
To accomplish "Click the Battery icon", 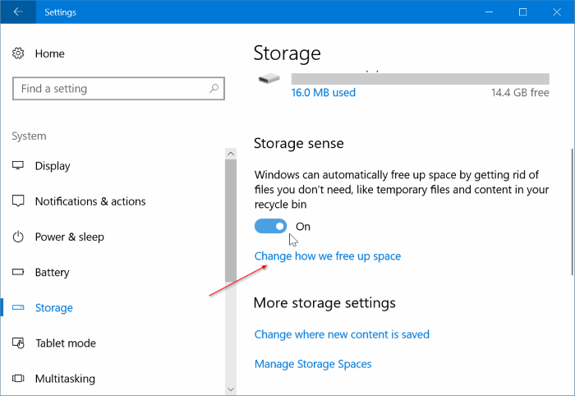I will click(x=18, y=272).
